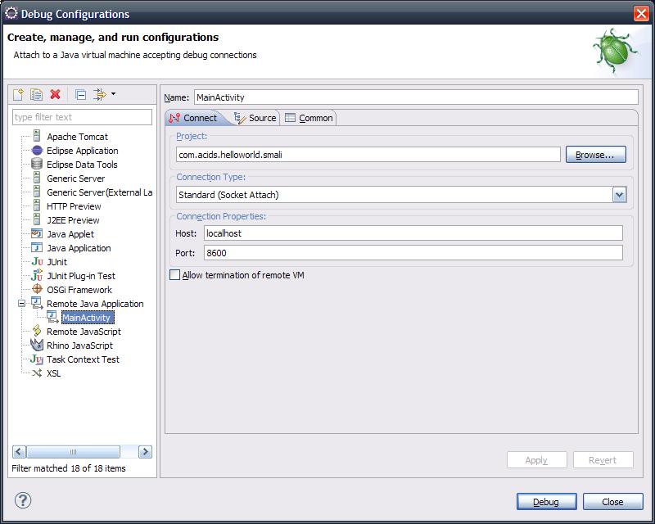Click the Debug button
This screenshot has width=655, height=524.
coord(546,501)
